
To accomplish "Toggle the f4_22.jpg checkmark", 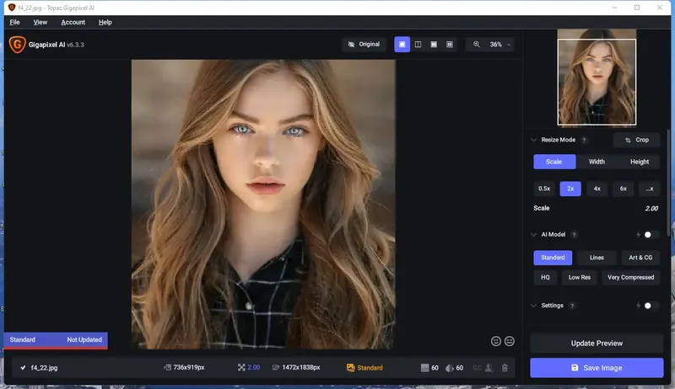I will [x=24, y=368].
